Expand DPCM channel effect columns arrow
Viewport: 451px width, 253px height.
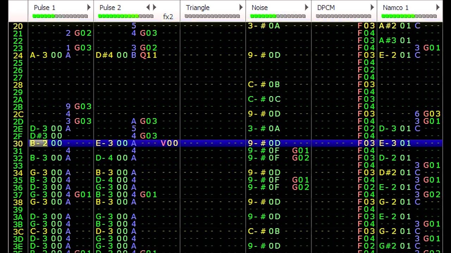coord(372,7)
